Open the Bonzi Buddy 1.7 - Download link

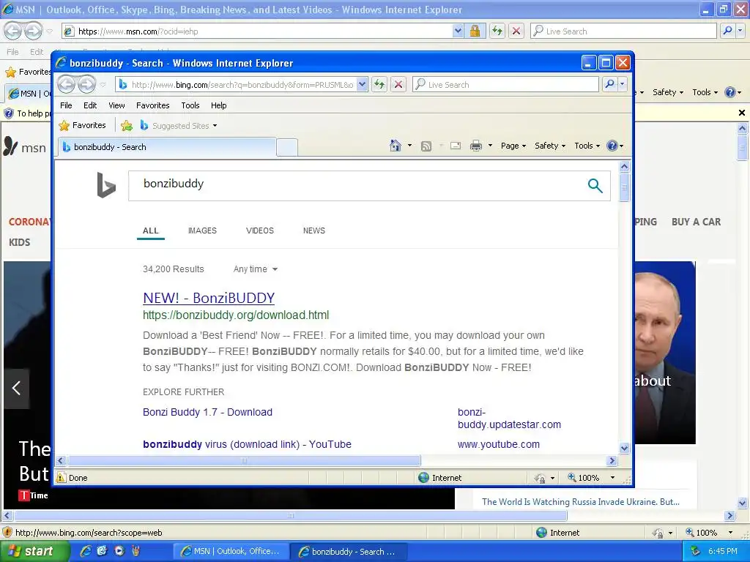[x=207, y=412]
